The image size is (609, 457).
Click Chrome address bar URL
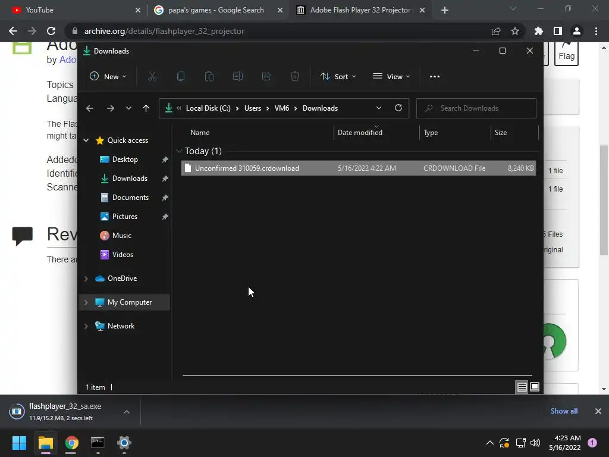pyautogui.click(x=164, y=31)
